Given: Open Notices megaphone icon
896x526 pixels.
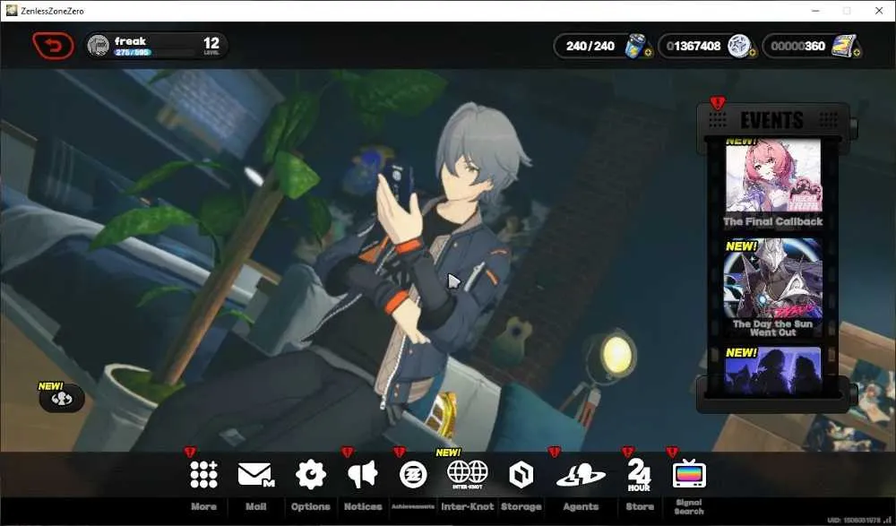Looking at the screenshot, I should click(363, 475).
